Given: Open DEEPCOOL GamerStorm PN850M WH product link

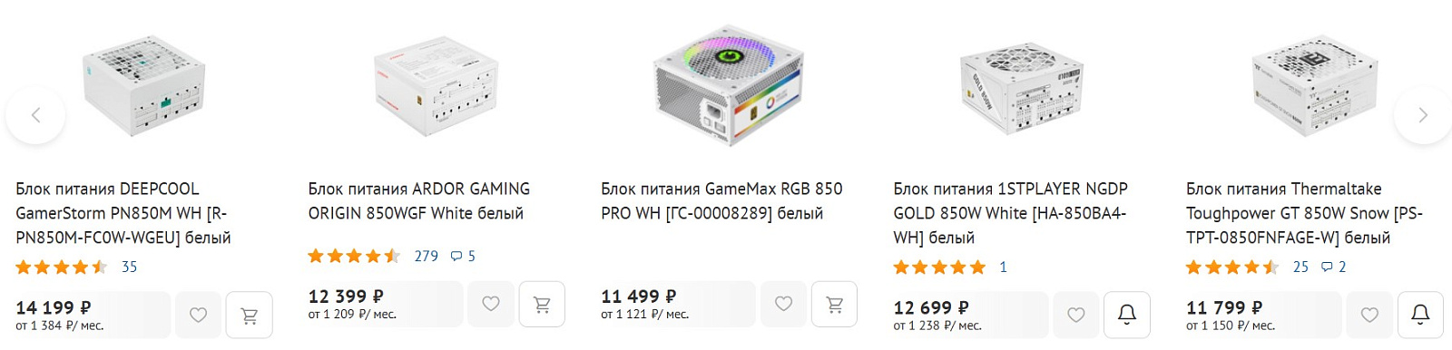Looking at the screenshot, I should (x=123, y=213).
